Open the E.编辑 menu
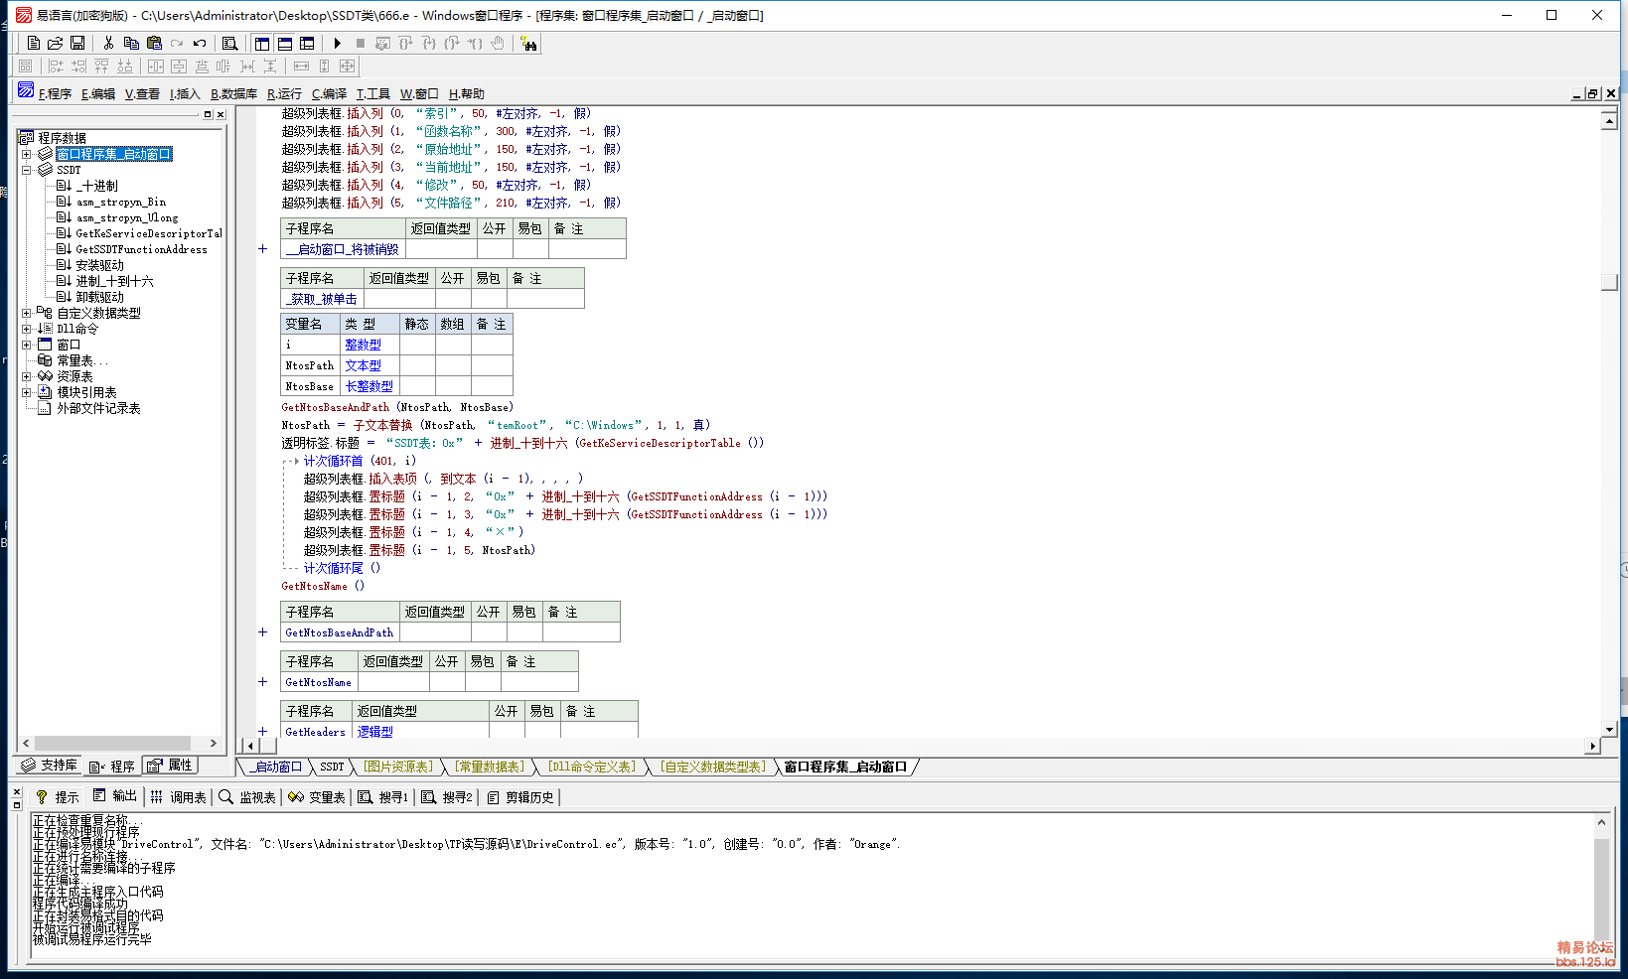Viewport: 1628px width, 979px height. (98, 94)
